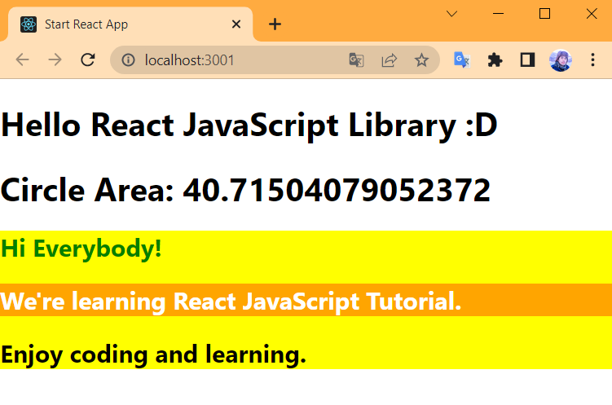The height and width of the screenshot is (405, 612).
Task: Open the user profile avatar
Action: [561, 60]
